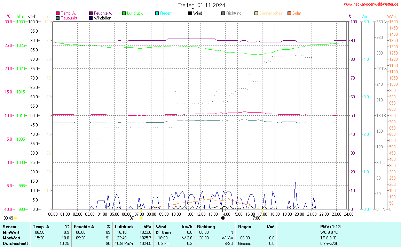This screenshot has width=401, height=247.
Task: Click the teal Taupunkt legend square
Action: [58, 18]
